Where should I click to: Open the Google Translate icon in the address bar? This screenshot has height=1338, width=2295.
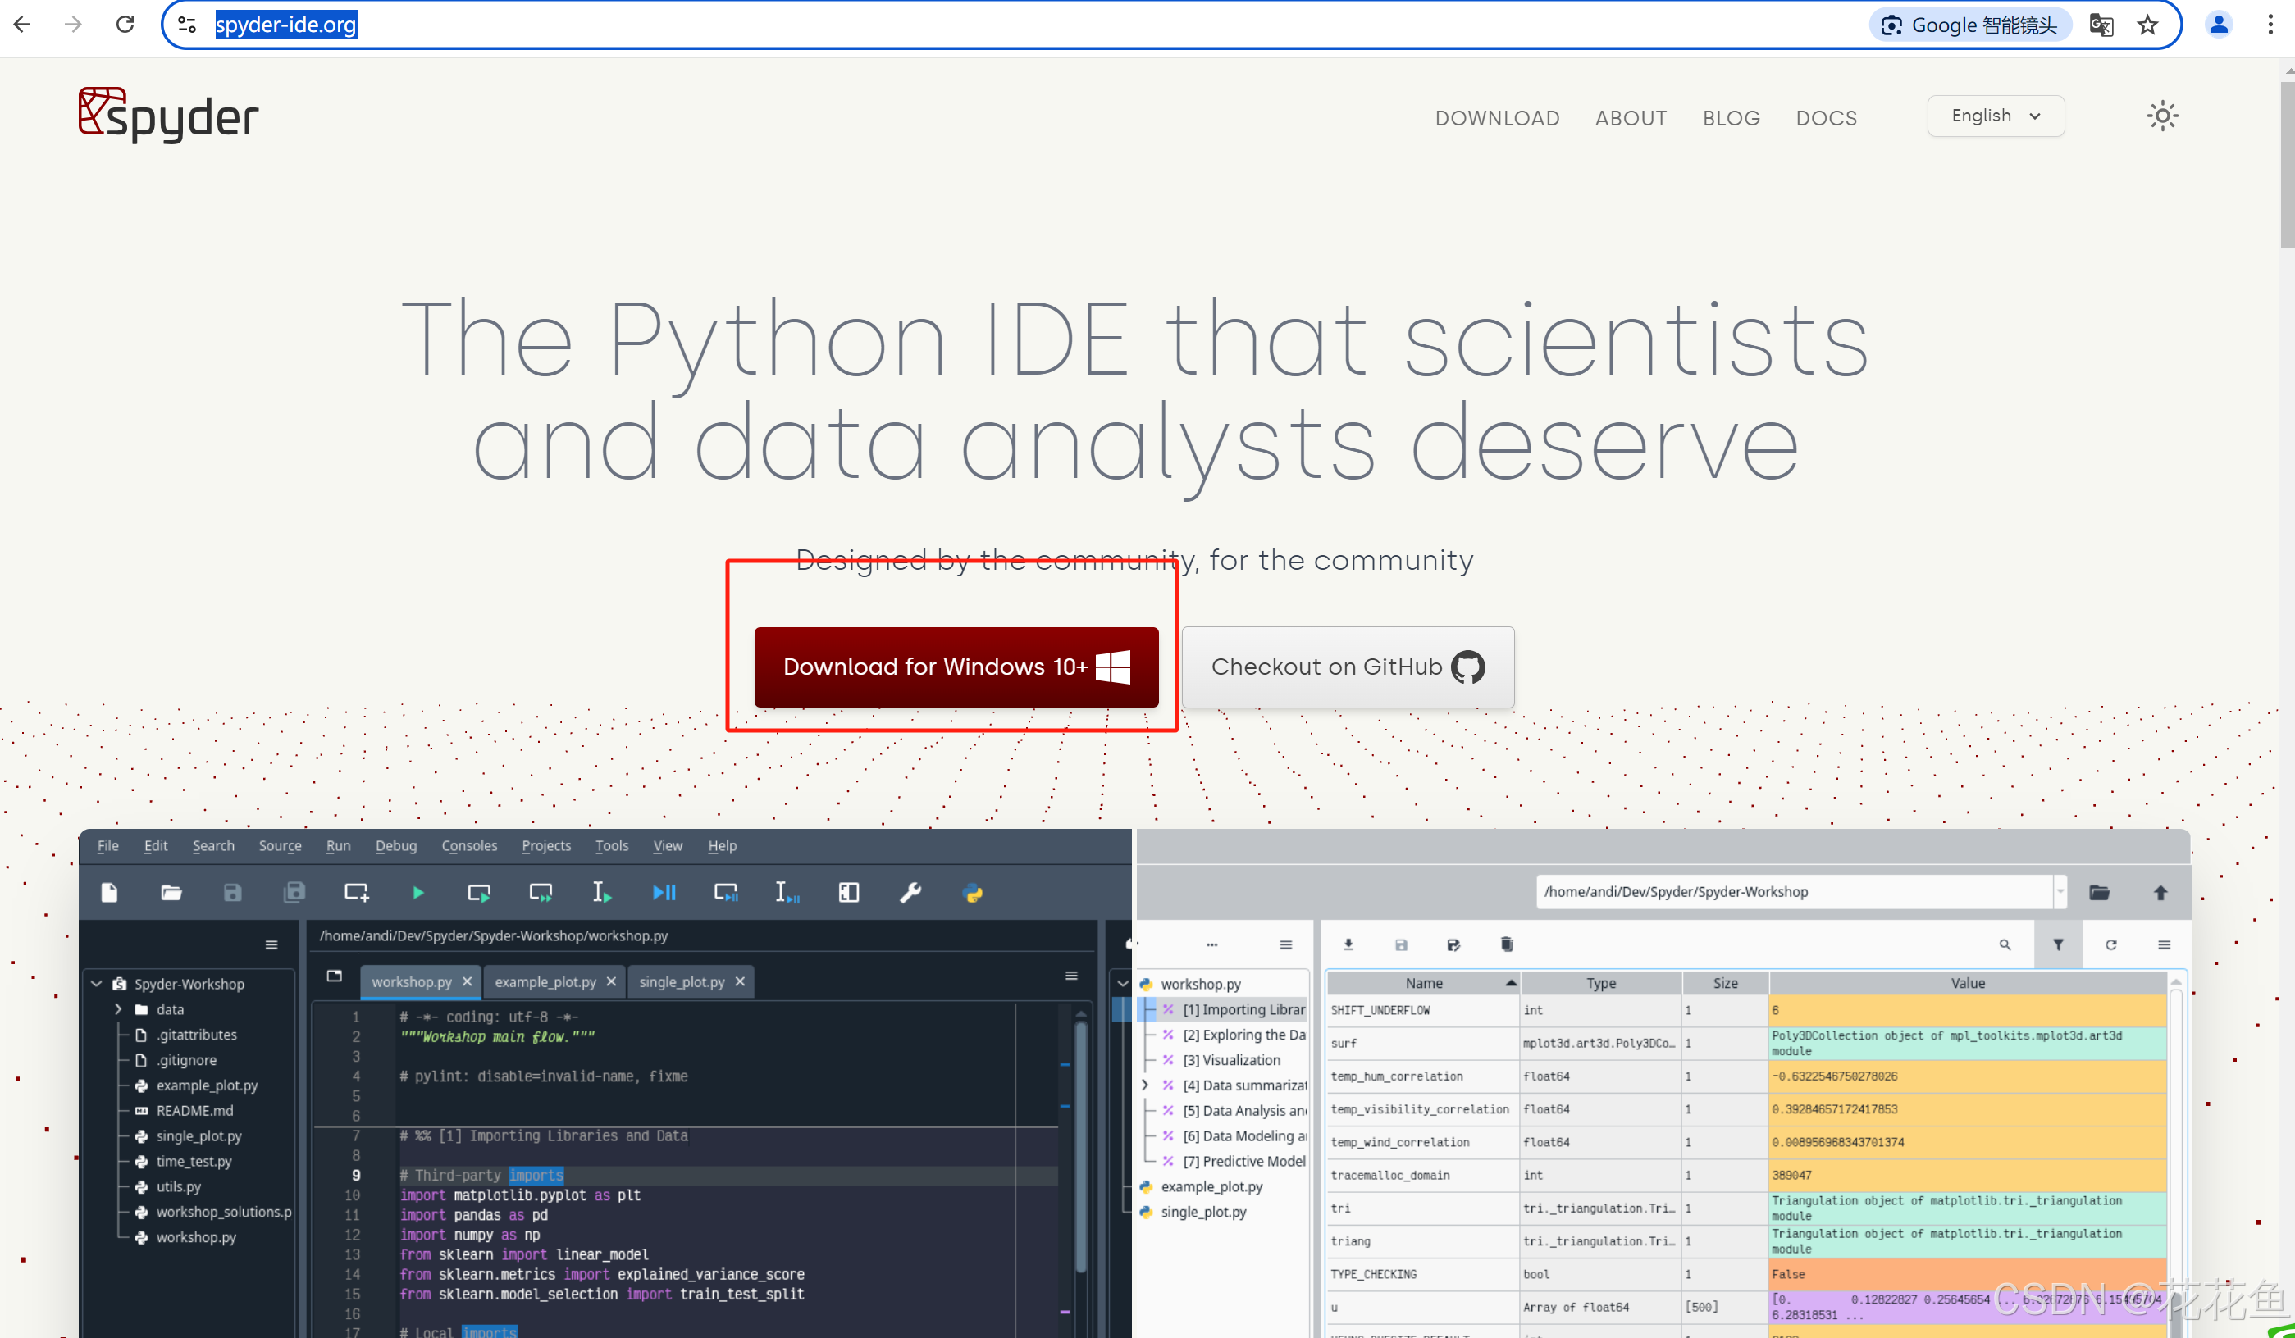(x=2101, y=25)
